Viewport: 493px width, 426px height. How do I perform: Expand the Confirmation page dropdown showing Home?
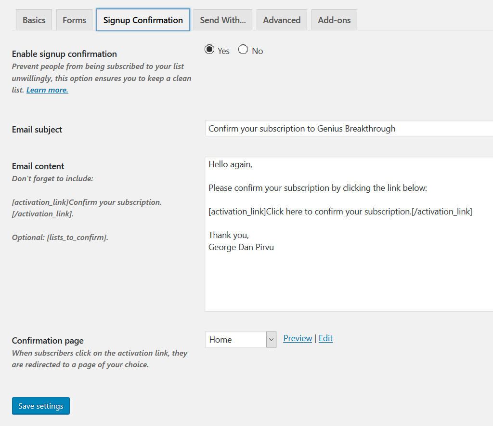pyautogui.click(x=236, y=339)
